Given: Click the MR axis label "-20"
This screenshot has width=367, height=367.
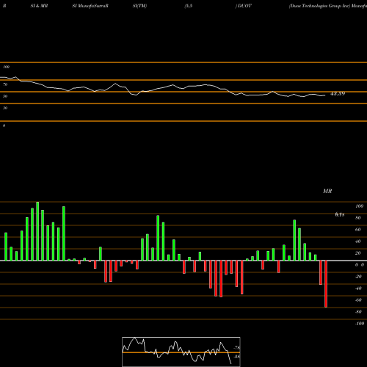Looking at the screenshot, I should click(358, 277).
